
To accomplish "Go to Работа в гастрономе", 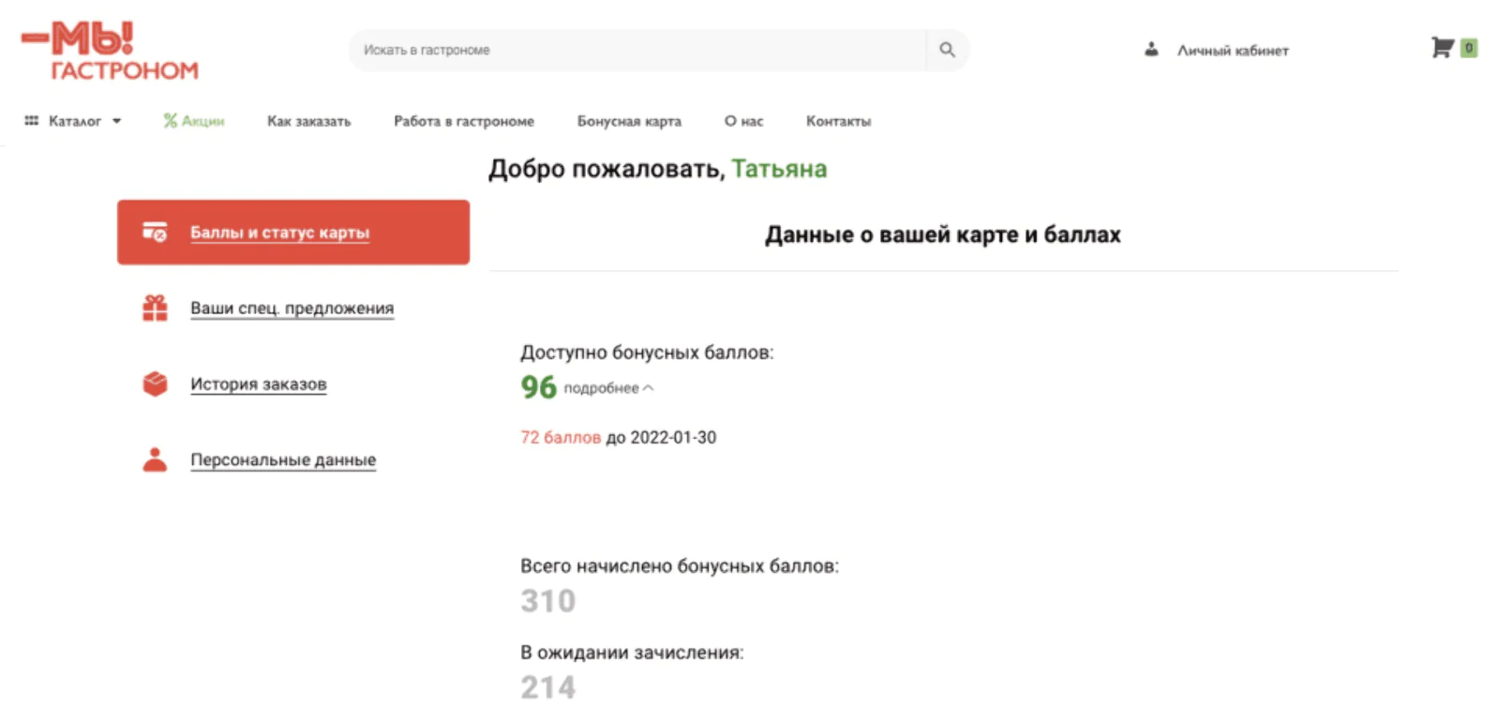I will tap(464, 121).
